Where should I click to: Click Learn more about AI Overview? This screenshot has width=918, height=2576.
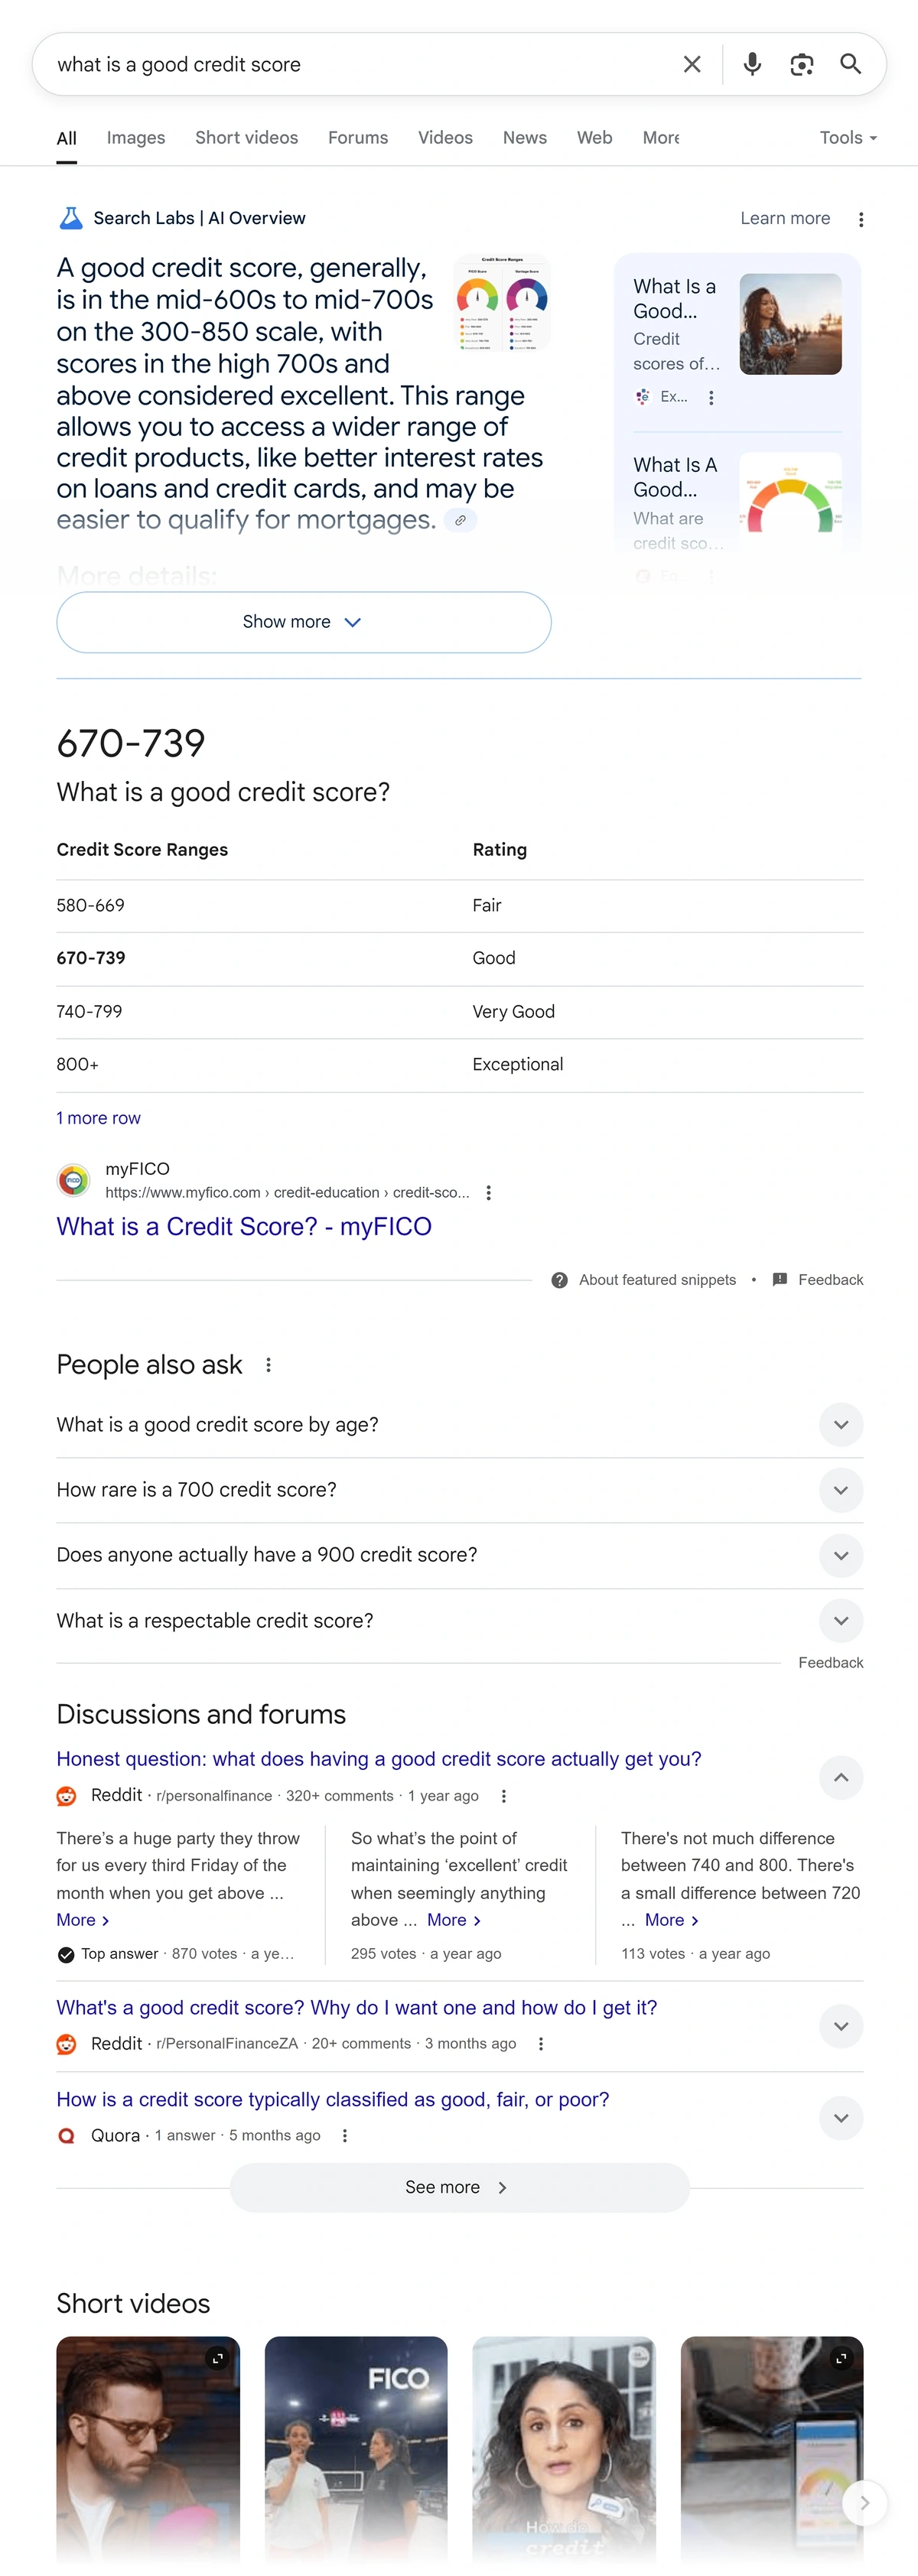point(785,218)
